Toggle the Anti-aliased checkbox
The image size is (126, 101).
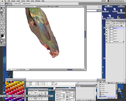(x=24, y=4)
